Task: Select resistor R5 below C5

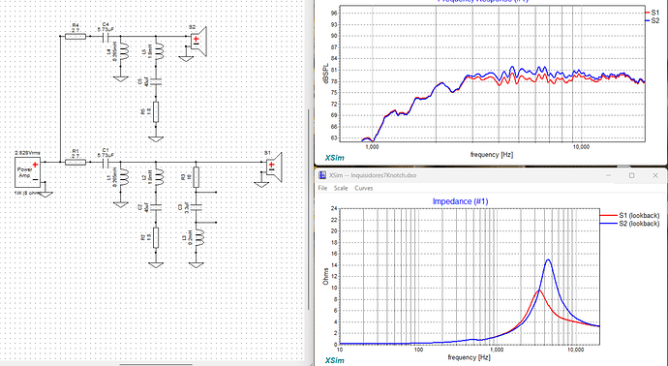Action: (156, 112)
